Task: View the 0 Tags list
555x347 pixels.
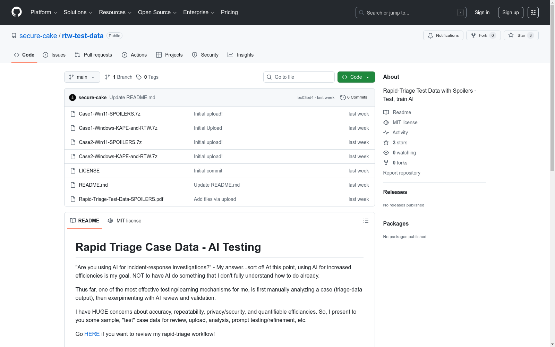Action: click(147, 77)
